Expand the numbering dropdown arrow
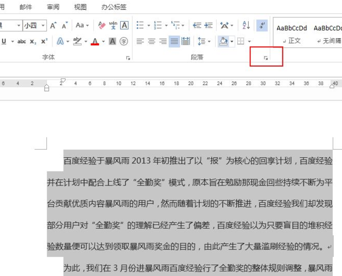Screen dimensions: 342x276 (x=166, y=25)
